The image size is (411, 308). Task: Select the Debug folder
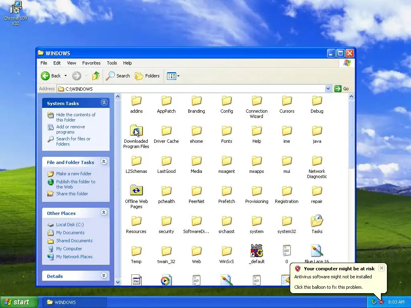[x=317, y=104]
